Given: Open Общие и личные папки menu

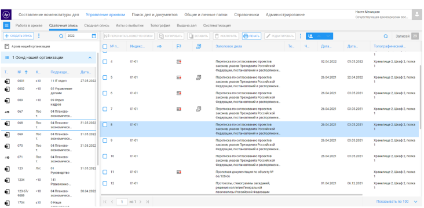Looking at the screenshot, I should pos(206,14).
